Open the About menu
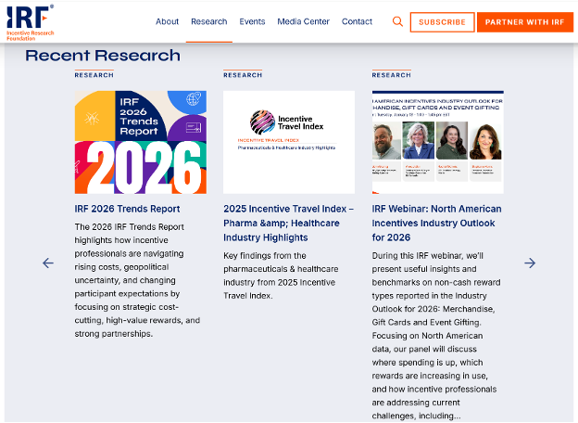 coord(168,21)
